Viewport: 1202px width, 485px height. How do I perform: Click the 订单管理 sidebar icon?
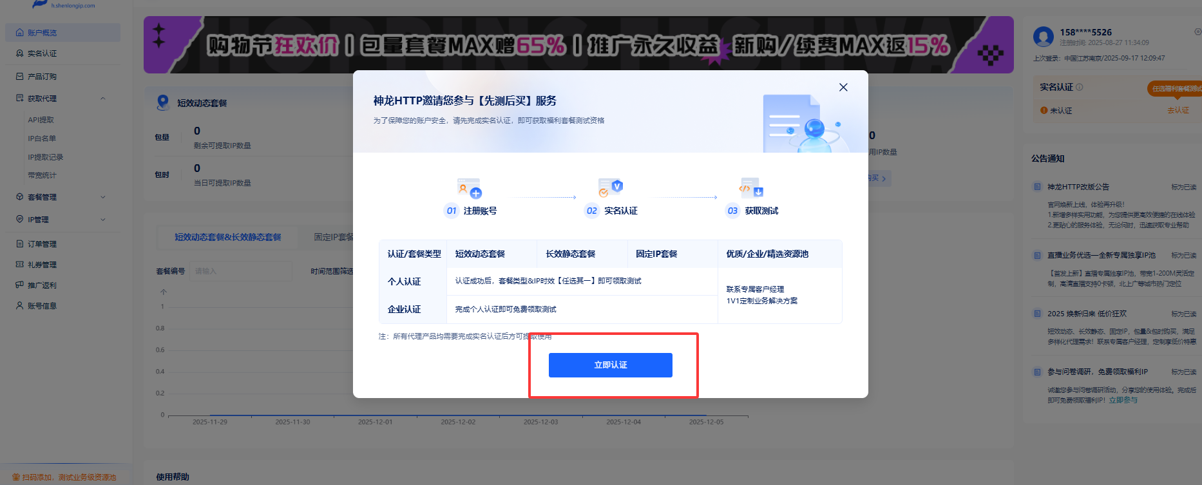click(x=19, y=244)
